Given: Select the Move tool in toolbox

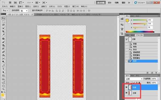Looking at the screenshot, I should tap(3, 18).
